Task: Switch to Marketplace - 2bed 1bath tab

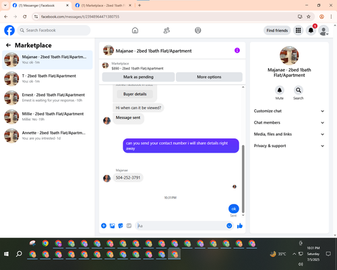Action: 103,5
